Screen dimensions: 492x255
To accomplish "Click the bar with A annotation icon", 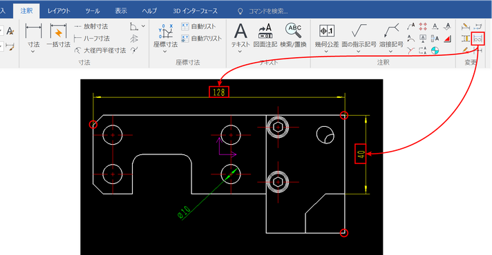I will tap(435, 39).
